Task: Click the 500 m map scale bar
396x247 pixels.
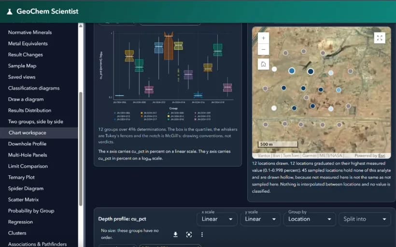Action: [278, 144]
